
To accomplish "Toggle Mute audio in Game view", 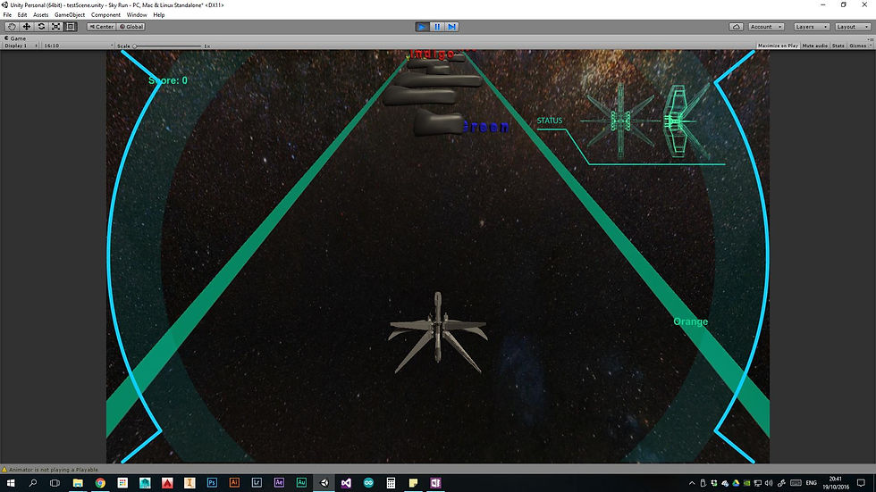I will [x=814, y=46].
